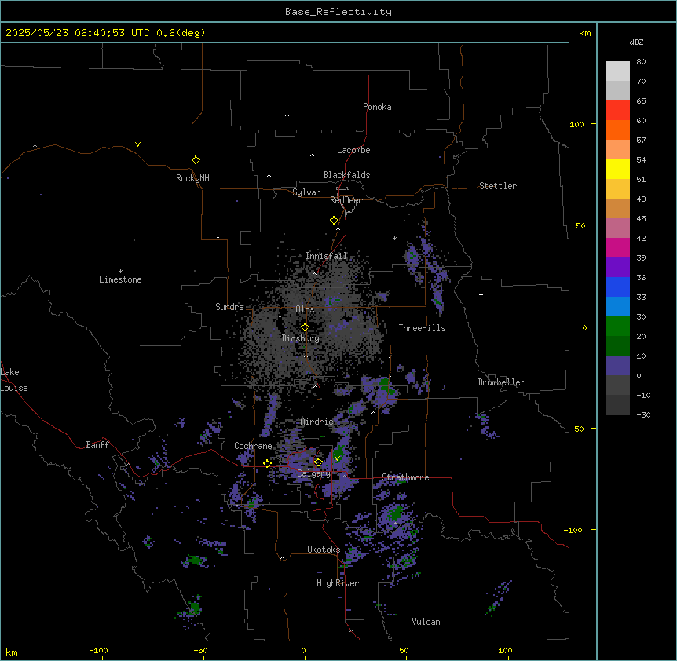
Task: Choose the bright green 20-30 dBZ legend swatch
Action: pyautogui.click(x=617, y=327)
